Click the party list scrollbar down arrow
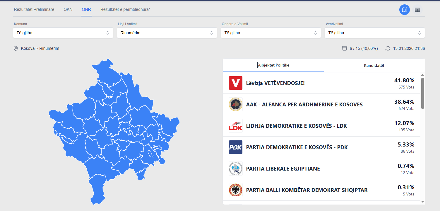 point(422,202)
